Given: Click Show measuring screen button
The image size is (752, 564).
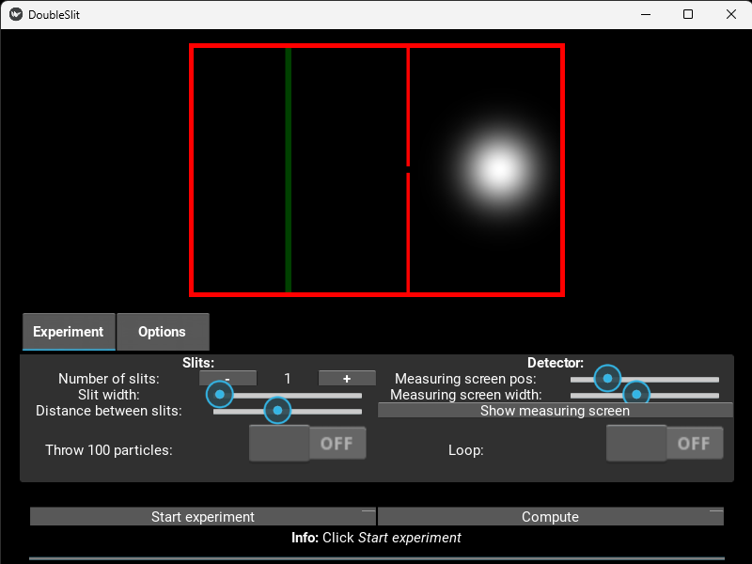Looking at the screenshot, I should tap(555, 411).
